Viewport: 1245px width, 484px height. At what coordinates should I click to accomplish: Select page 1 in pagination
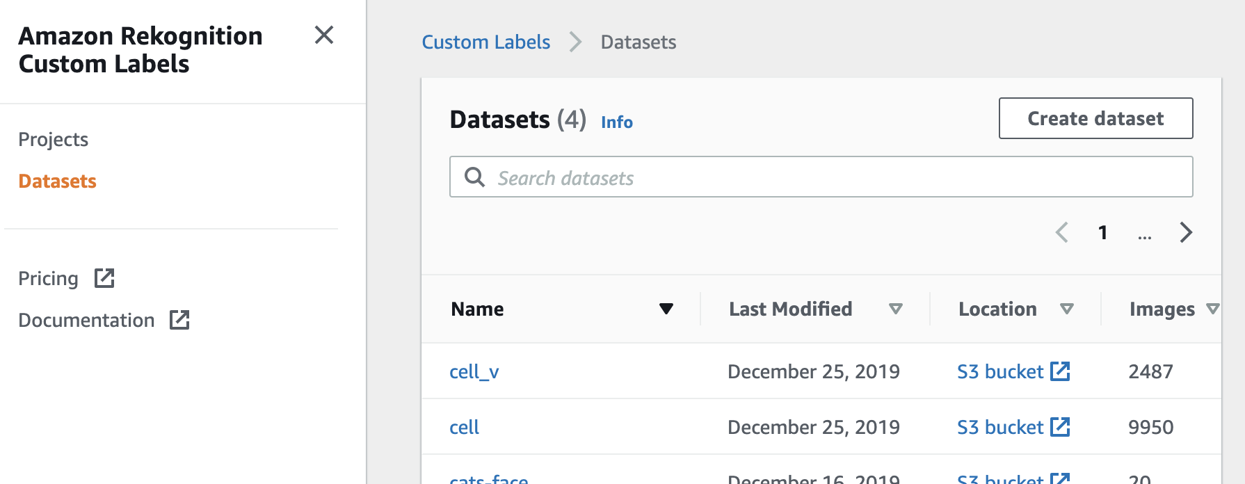(x=1102, y=232)
